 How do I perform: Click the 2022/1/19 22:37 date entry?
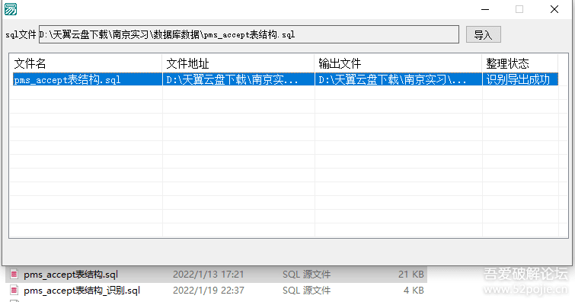pyautogui.click(x=208, y=291)
